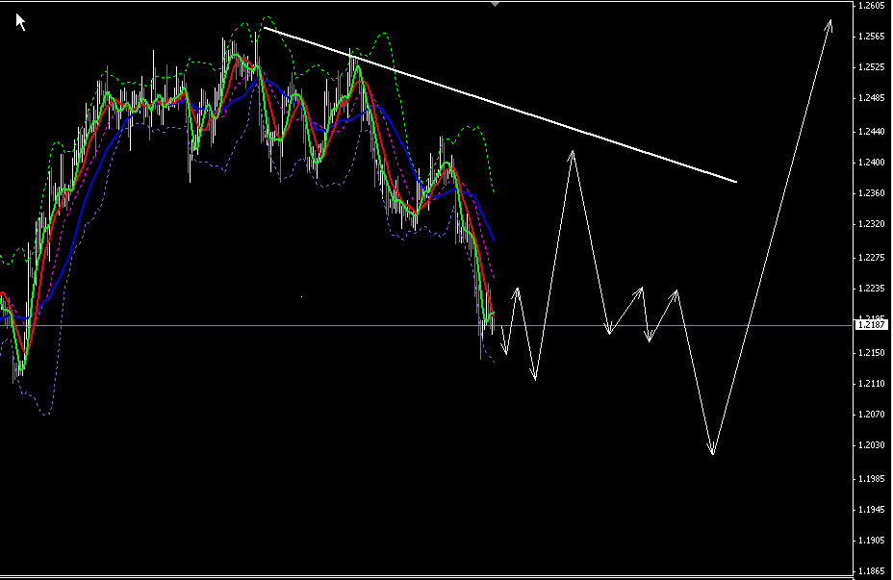The height and width of the screenshot is (580, 893).
Task: Click the 1.2485 price axis label
Action: pyautogui.click(x=872, y=98)
